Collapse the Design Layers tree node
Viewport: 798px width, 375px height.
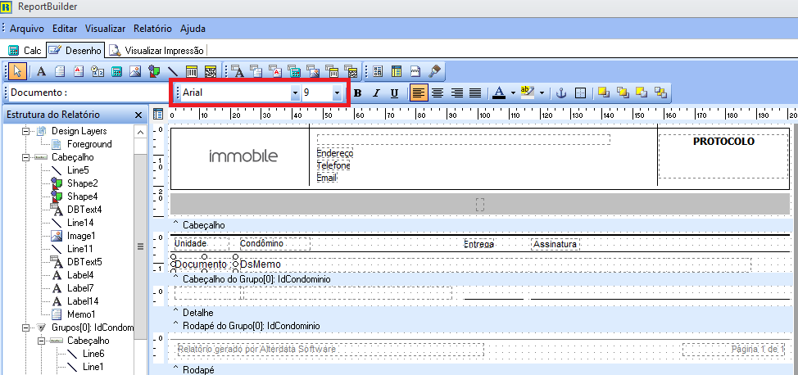point(25,131)
